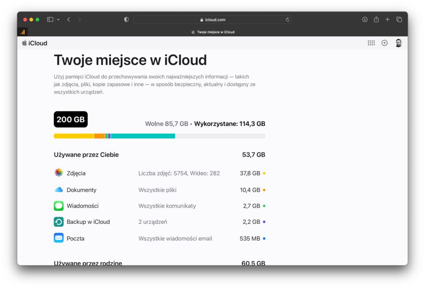Click the 2,2 GB backup size
The image size is (425, 288).
(252, 222)
